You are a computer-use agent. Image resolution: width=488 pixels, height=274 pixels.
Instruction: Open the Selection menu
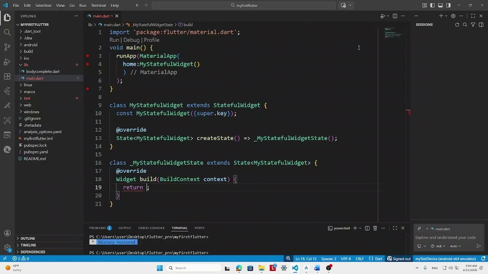tap(43, 5)
